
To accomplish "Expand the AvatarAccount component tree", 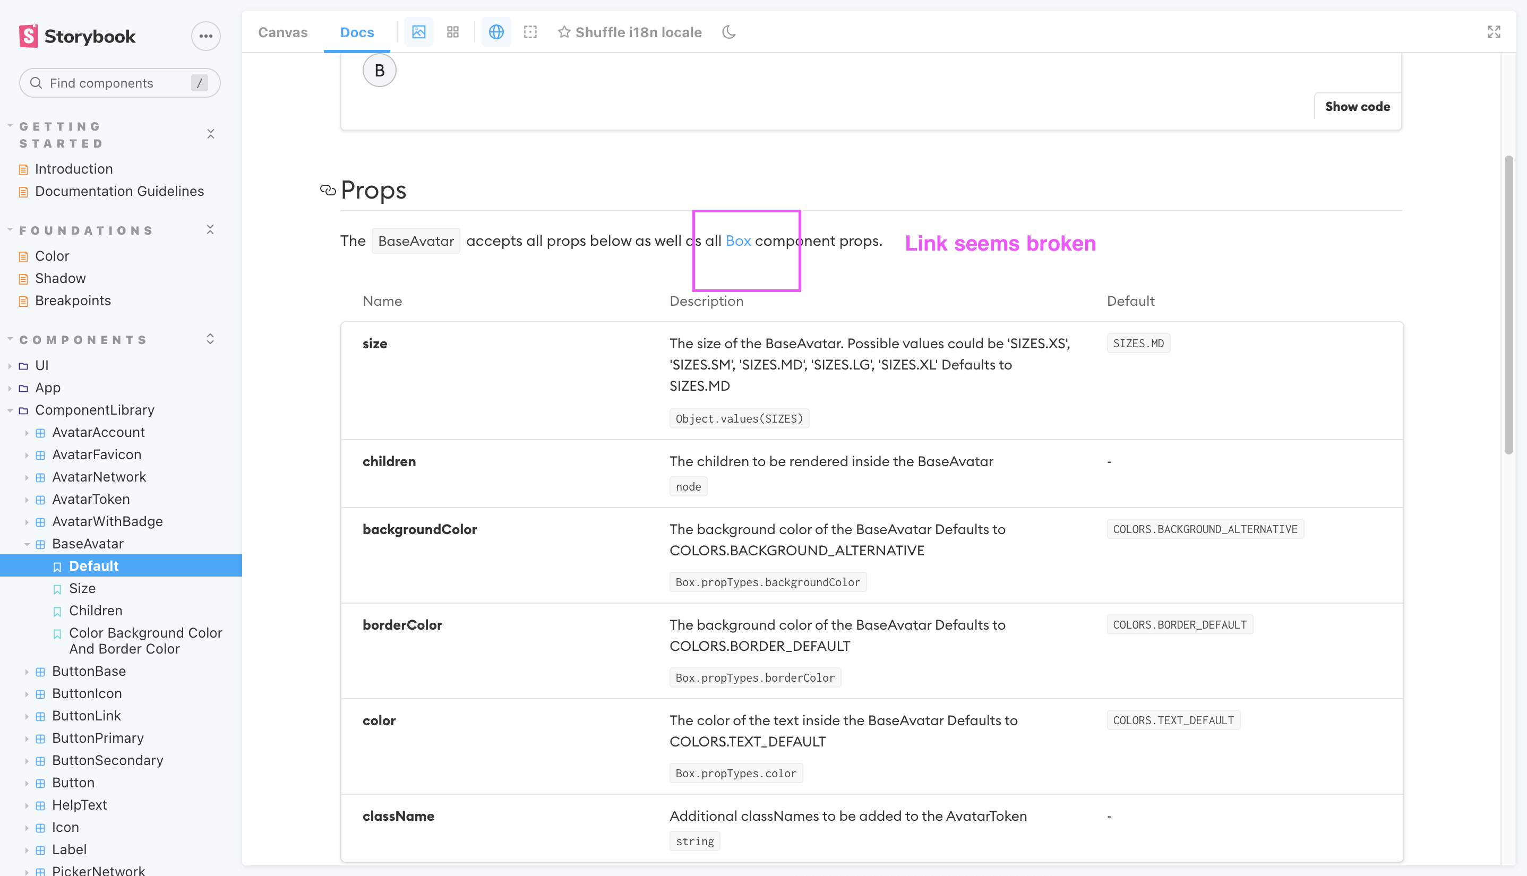I will tap(27, 432).
